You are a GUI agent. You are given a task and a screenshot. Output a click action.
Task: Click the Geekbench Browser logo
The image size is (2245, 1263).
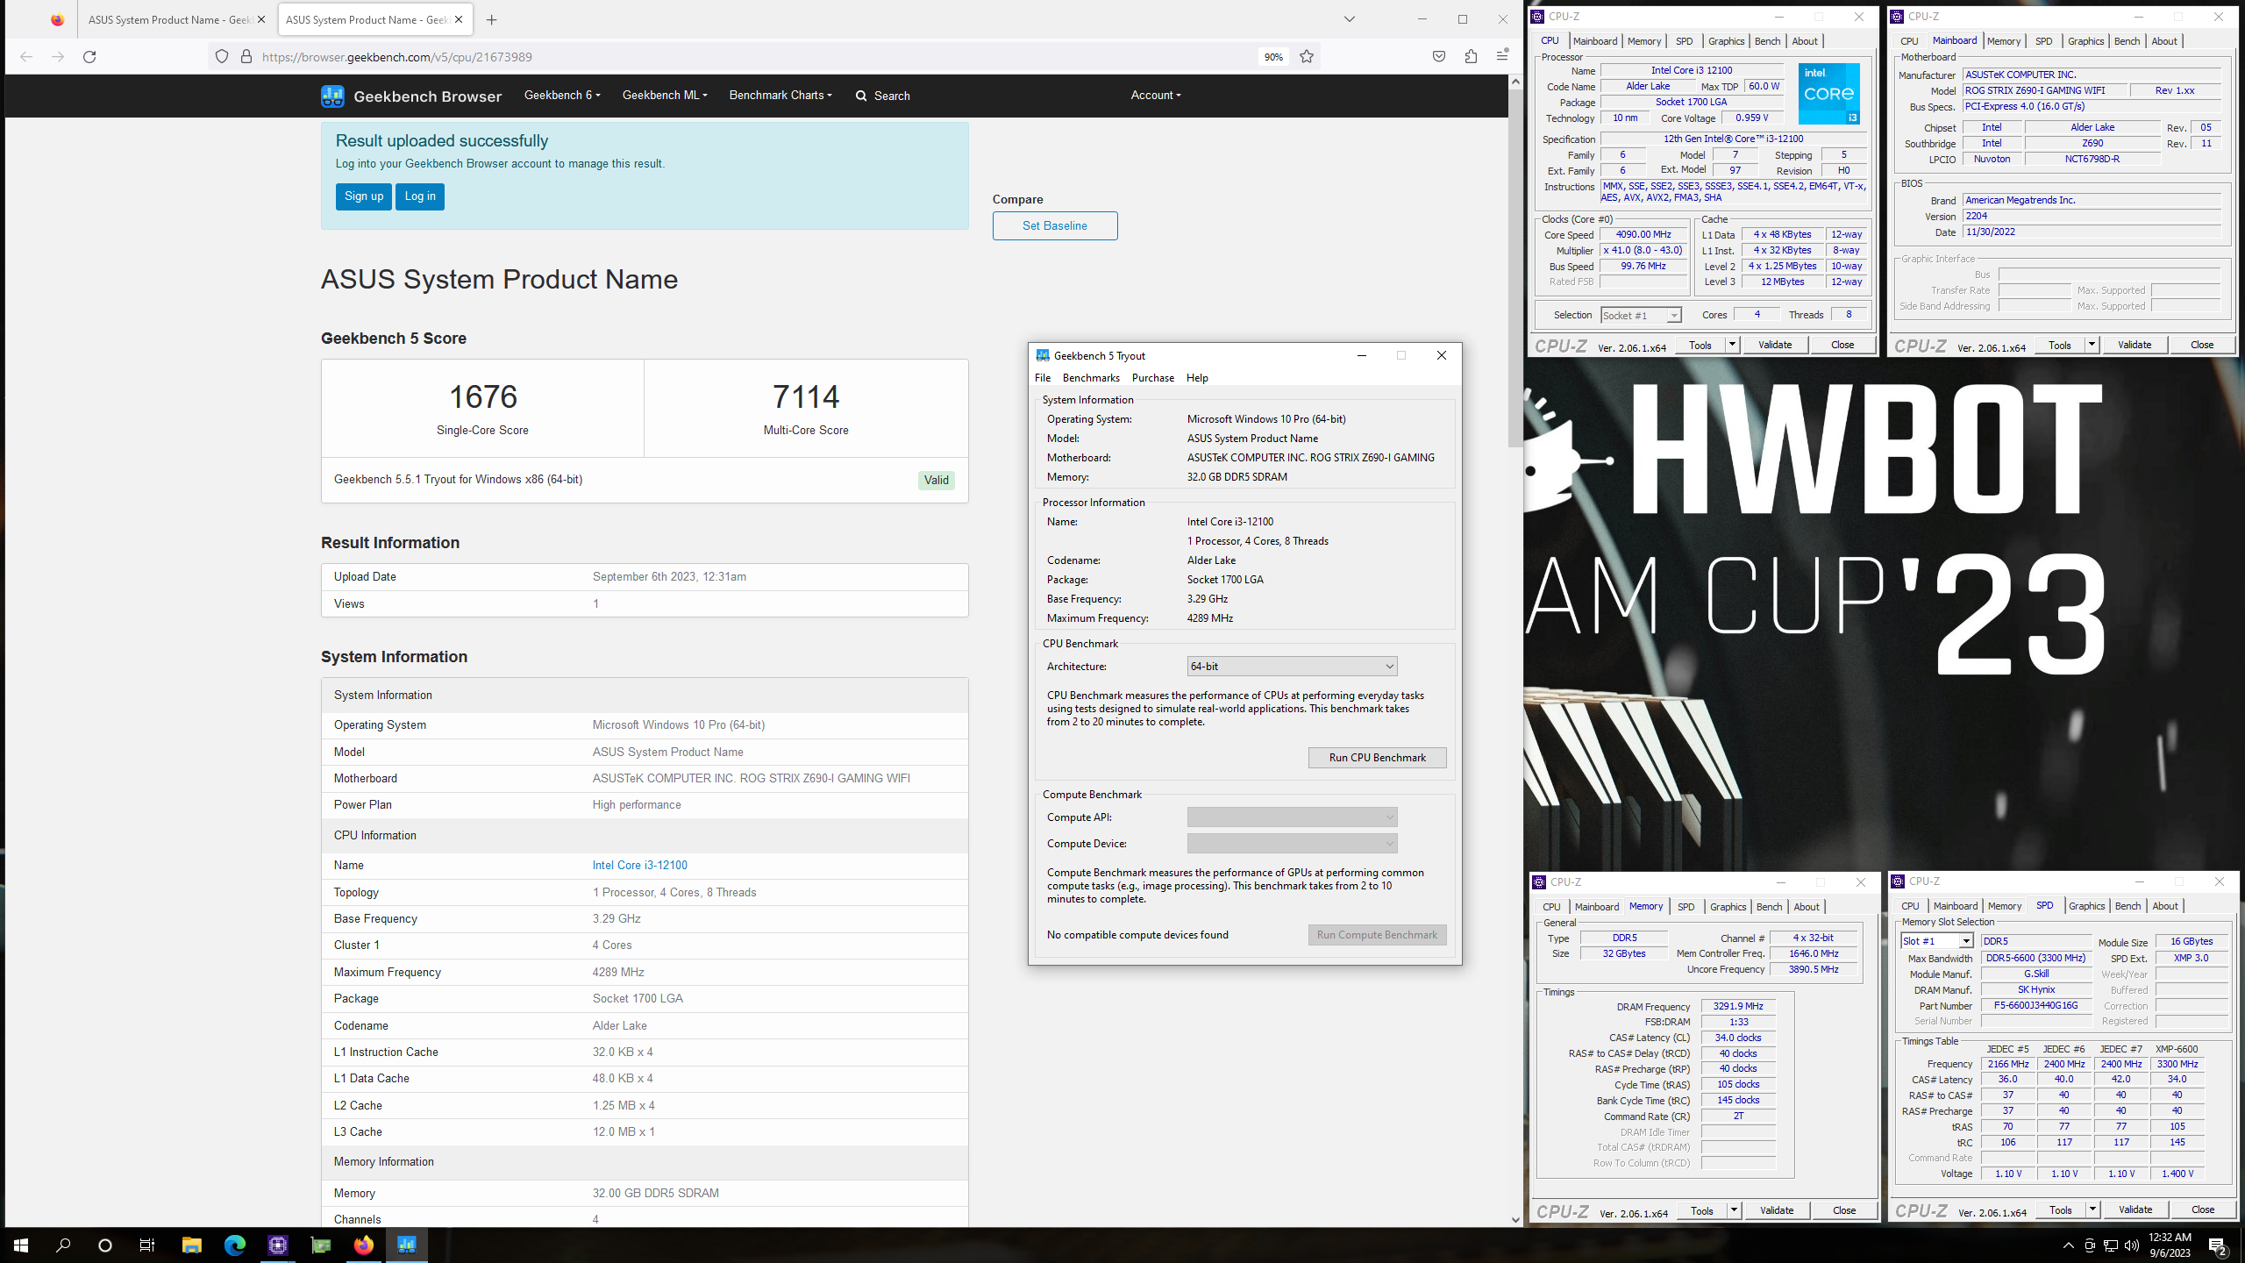[x=411, y=96]
